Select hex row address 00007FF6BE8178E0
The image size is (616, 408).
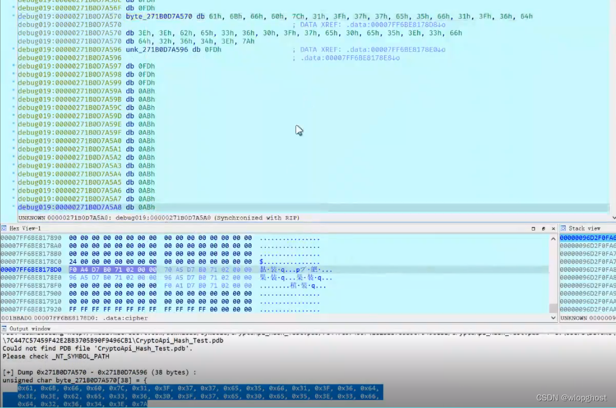31,278
